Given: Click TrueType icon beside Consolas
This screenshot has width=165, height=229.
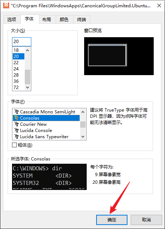Looking at the screenshot, I should (x=16, y=118).
